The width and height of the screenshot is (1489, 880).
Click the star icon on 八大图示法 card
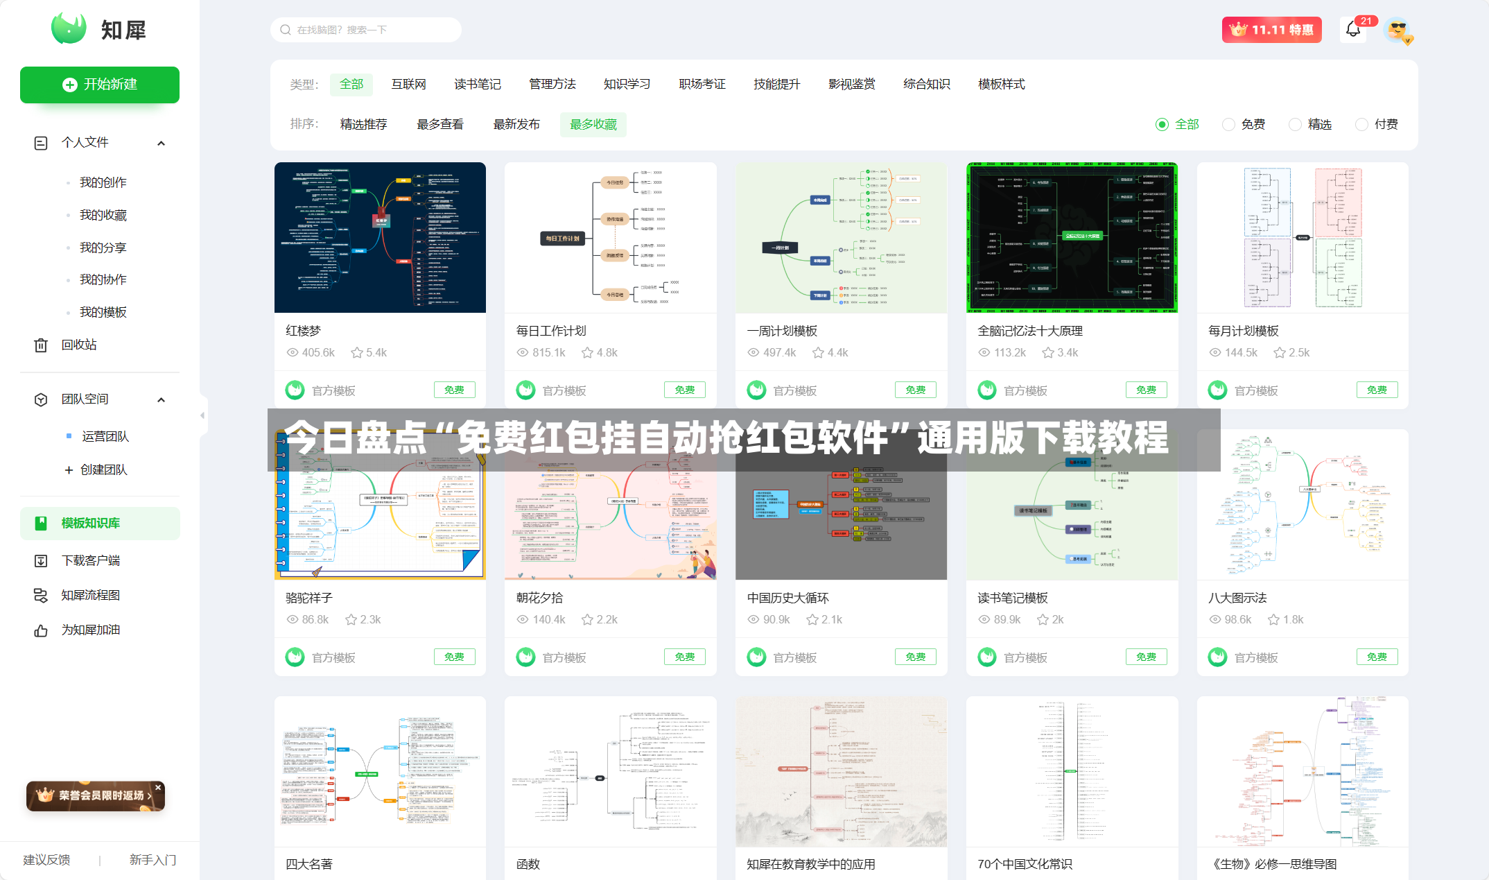(1274, 620)
